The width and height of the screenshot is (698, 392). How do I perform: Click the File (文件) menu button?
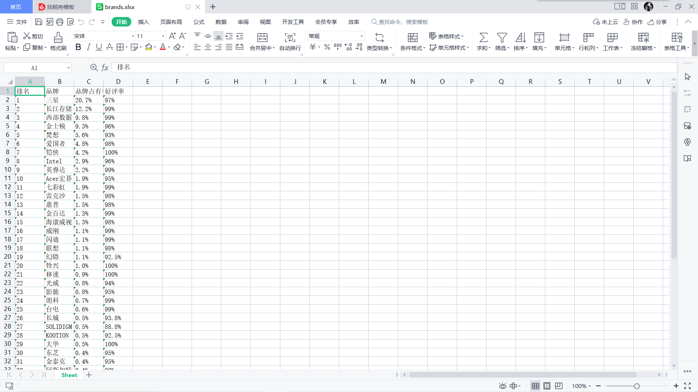click(17, 22)
